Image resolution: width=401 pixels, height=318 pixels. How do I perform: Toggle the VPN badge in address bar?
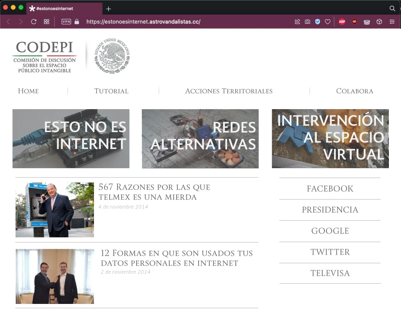click(66, 22)
